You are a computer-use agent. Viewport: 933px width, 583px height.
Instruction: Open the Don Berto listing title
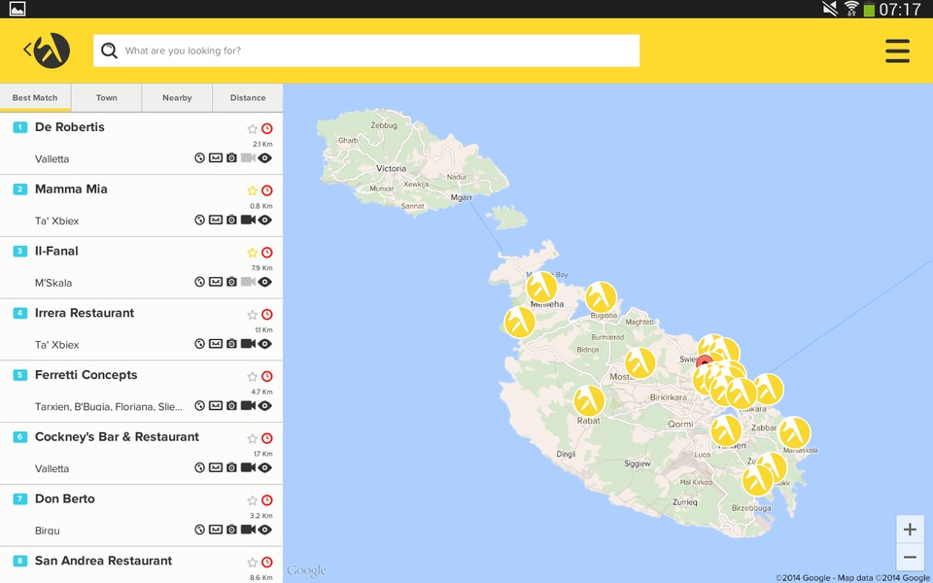coord(65,498)
